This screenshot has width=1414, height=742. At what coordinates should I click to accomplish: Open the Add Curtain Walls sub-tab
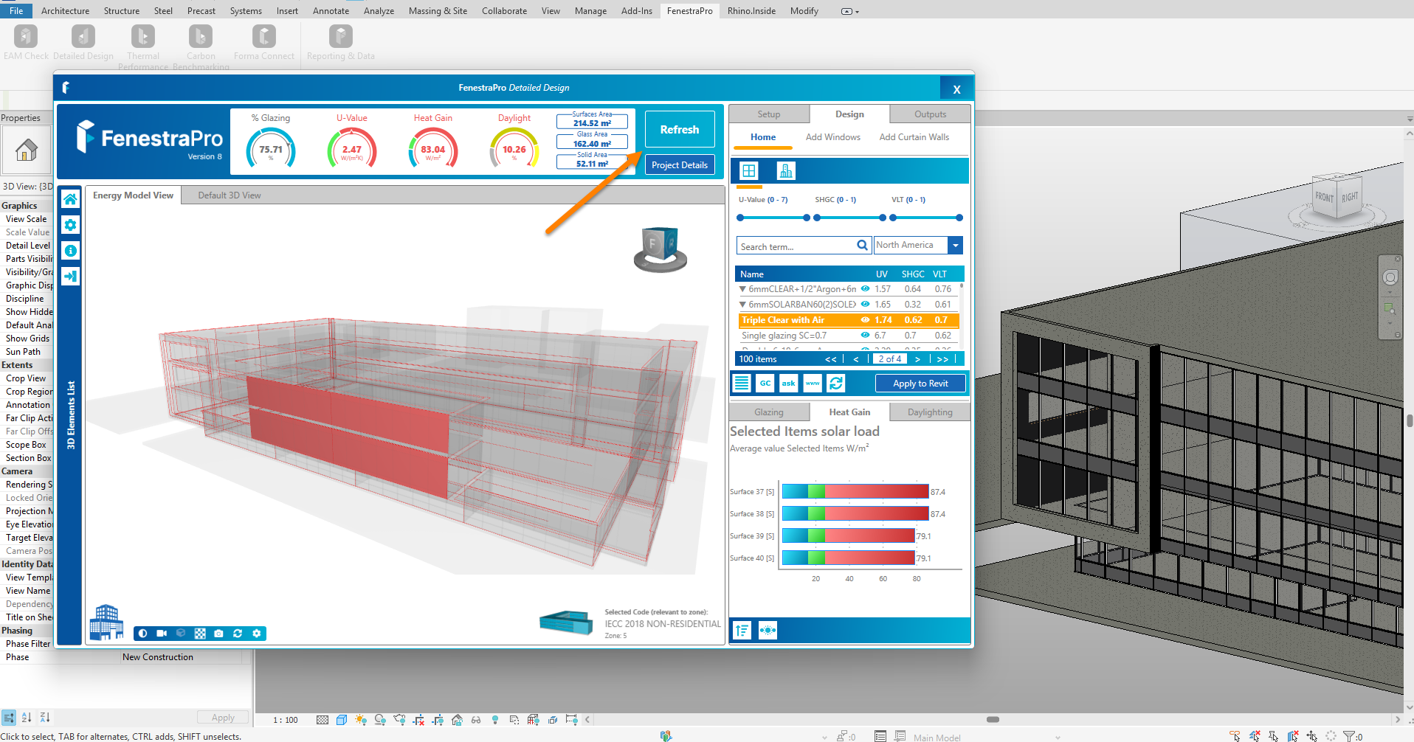tap(914, 137)
